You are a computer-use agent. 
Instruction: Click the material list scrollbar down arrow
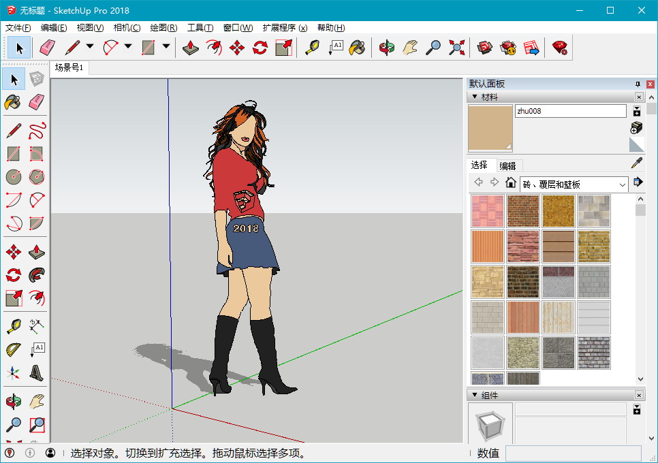640,379
